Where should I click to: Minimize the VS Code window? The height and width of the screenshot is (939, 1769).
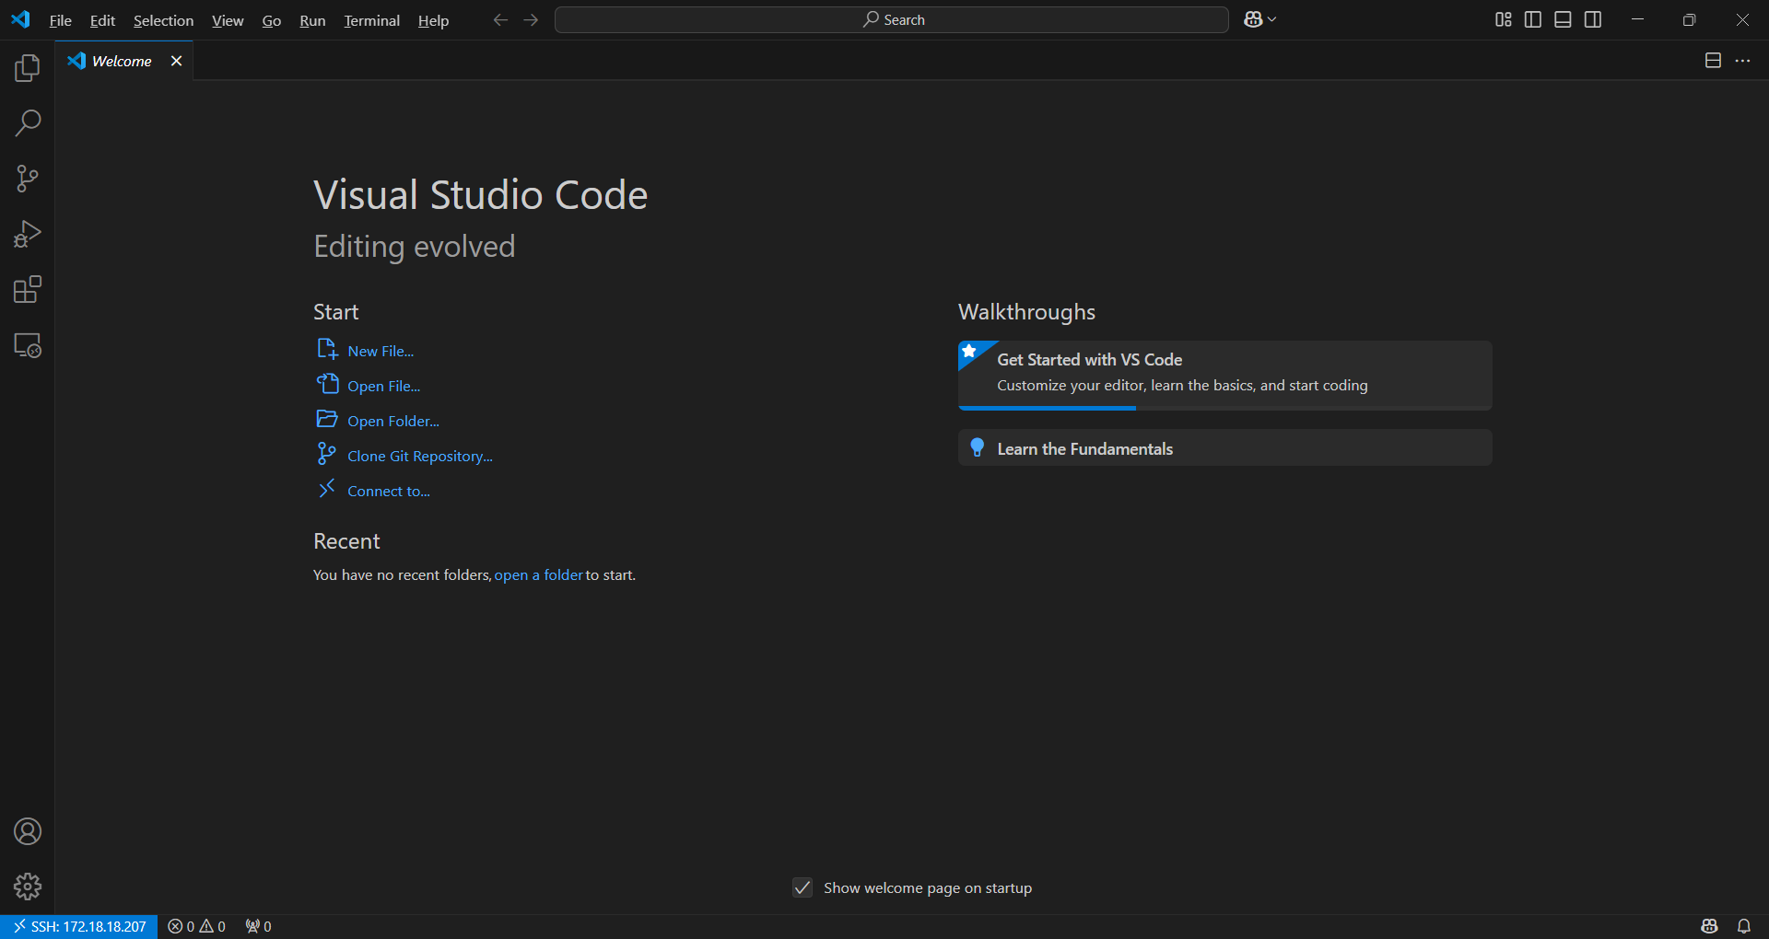pyautogui.click(x=1637, y=19)
